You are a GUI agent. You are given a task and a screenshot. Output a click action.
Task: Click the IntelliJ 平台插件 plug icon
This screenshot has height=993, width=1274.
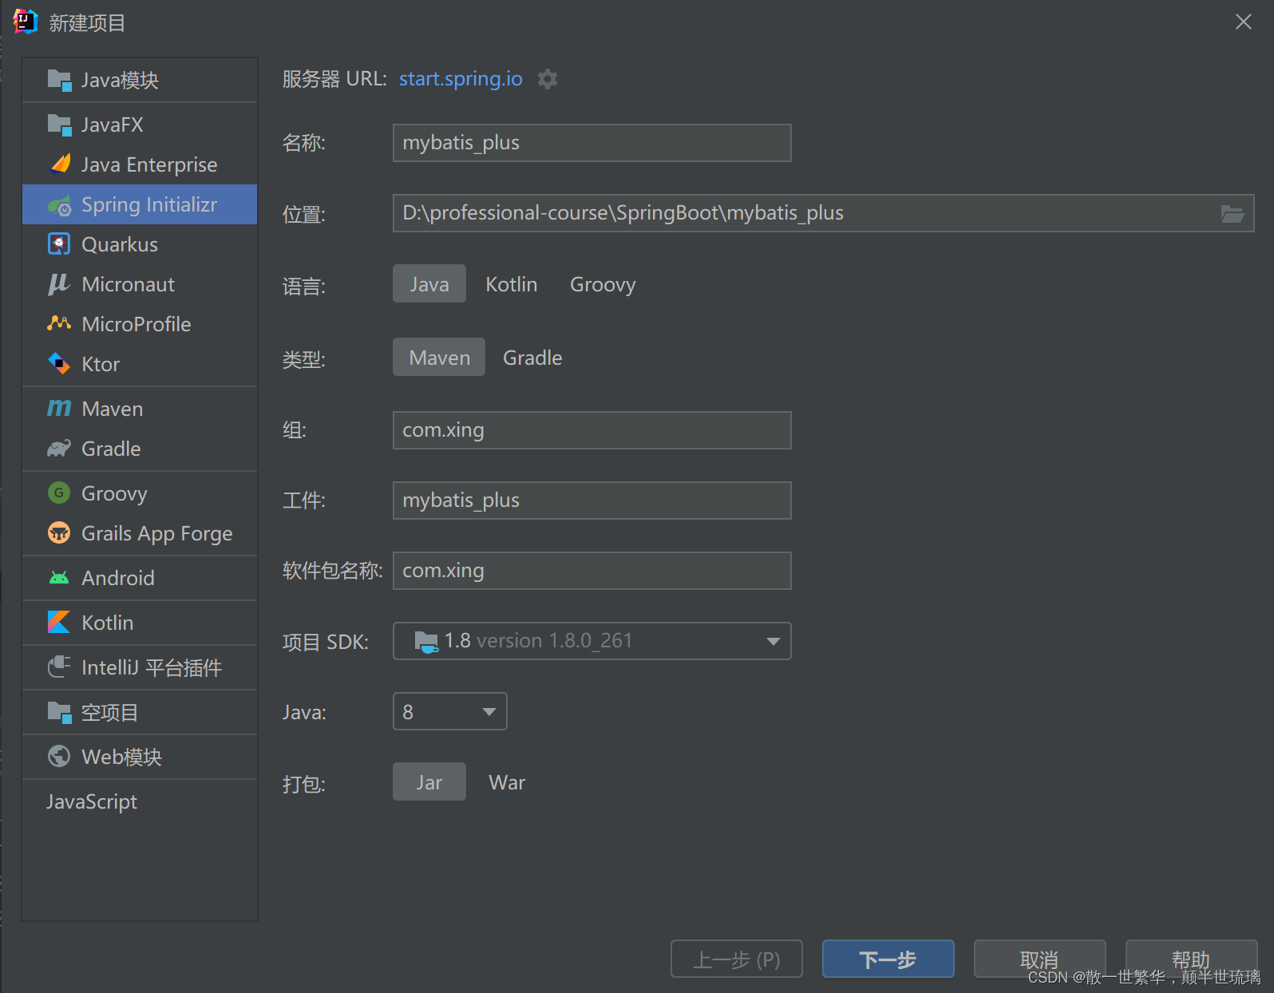click(x=59, y=667)
